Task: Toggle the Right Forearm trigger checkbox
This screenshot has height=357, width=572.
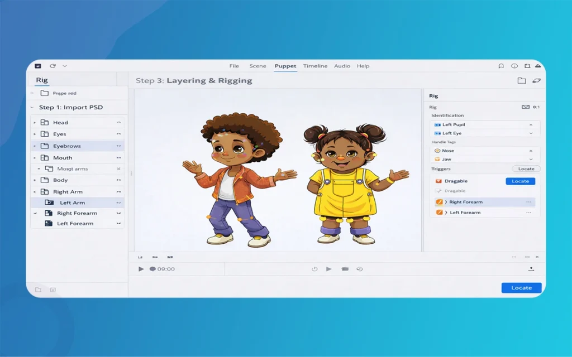Action: (x=439, y=202)
